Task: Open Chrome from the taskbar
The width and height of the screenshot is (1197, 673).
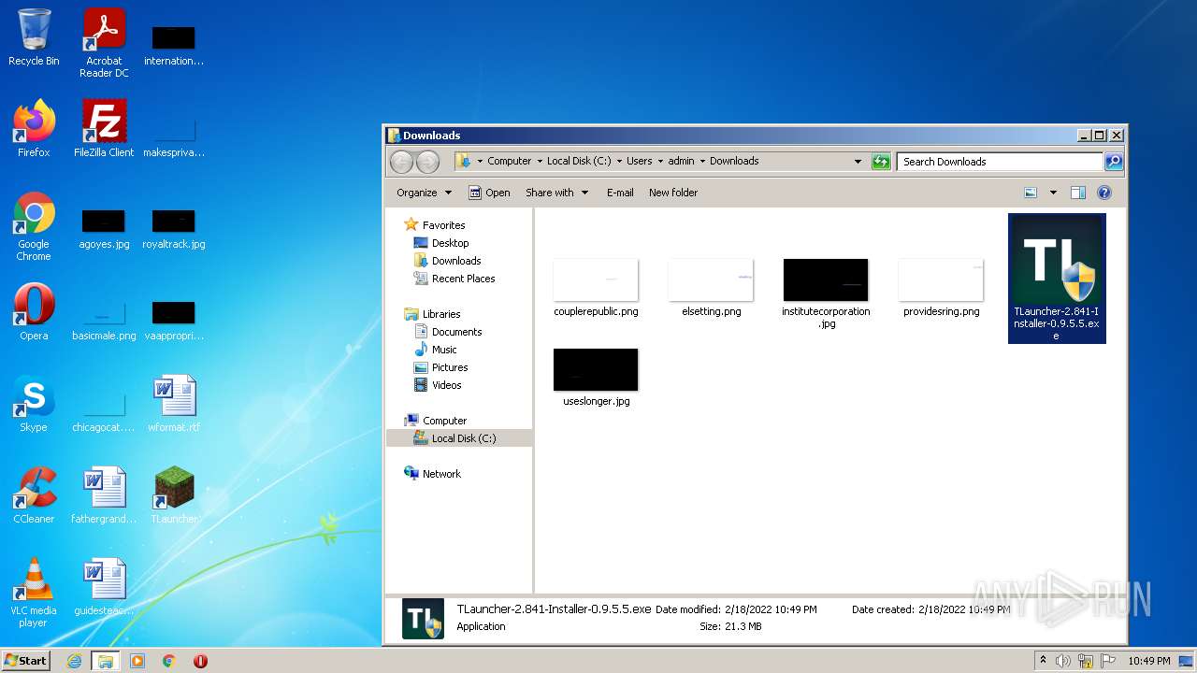Action: [x=169, y=661]
